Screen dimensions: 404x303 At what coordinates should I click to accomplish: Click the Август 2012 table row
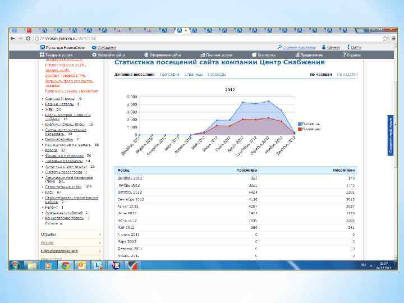tap(236, 206)
